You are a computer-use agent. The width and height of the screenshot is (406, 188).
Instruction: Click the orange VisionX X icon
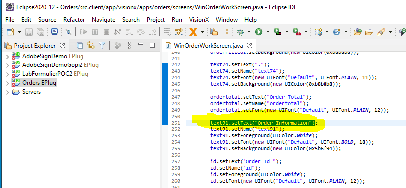pyautogui.click(x=193, y=32)
